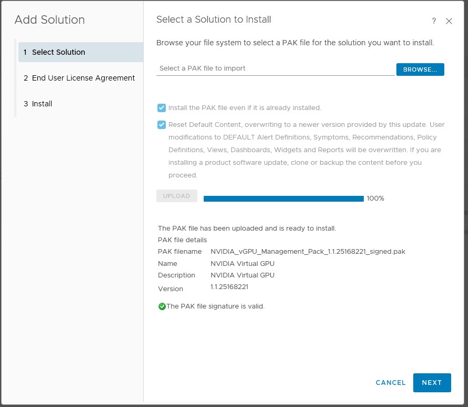Select the Select Solution wizard step
468x407 pixels.
58,52
